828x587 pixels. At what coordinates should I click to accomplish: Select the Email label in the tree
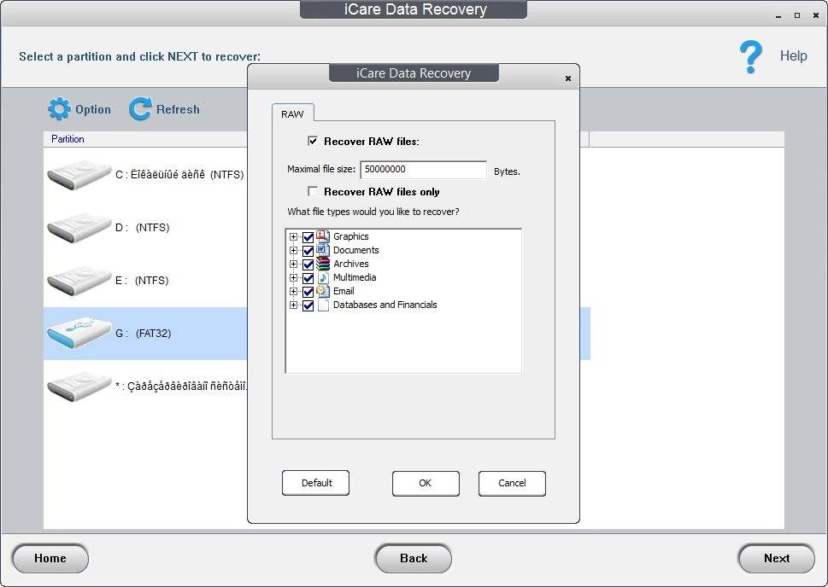tap(344, 291)
